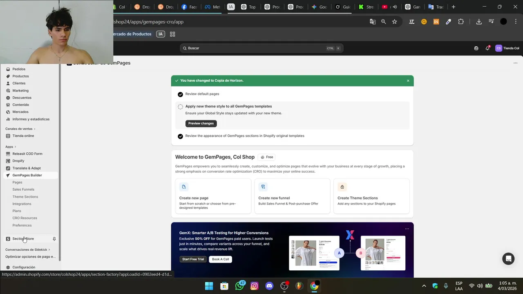
Task: Click the browser translate page icon
Action: click(373, 22)
